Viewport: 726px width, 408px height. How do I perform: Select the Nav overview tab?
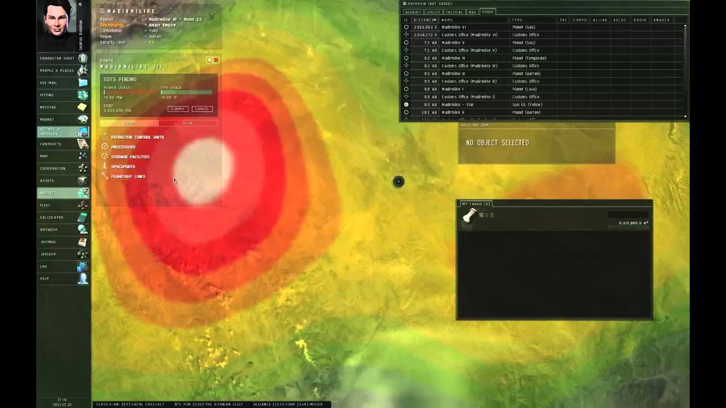tap(472, 11)
